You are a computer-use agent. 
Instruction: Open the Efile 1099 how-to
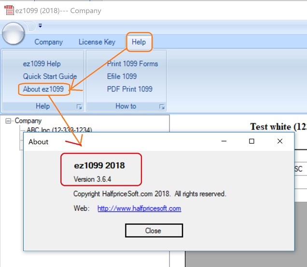click(x=122, y=76)
